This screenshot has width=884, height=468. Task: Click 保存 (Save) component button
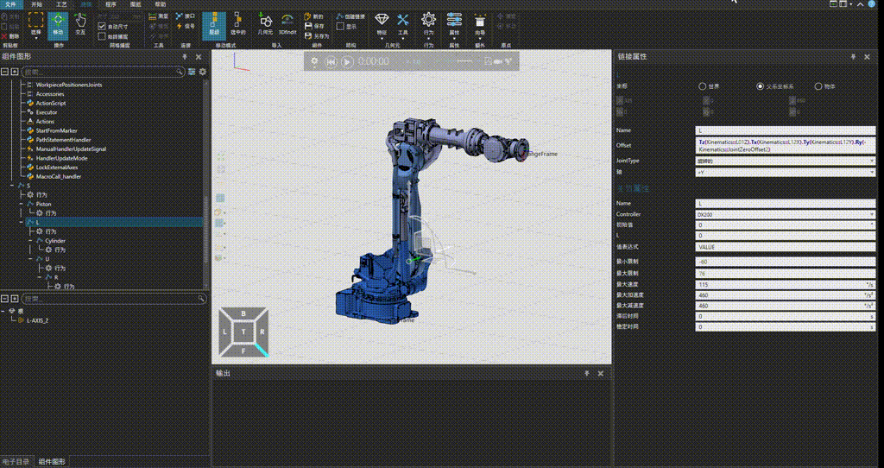[313, 26]
